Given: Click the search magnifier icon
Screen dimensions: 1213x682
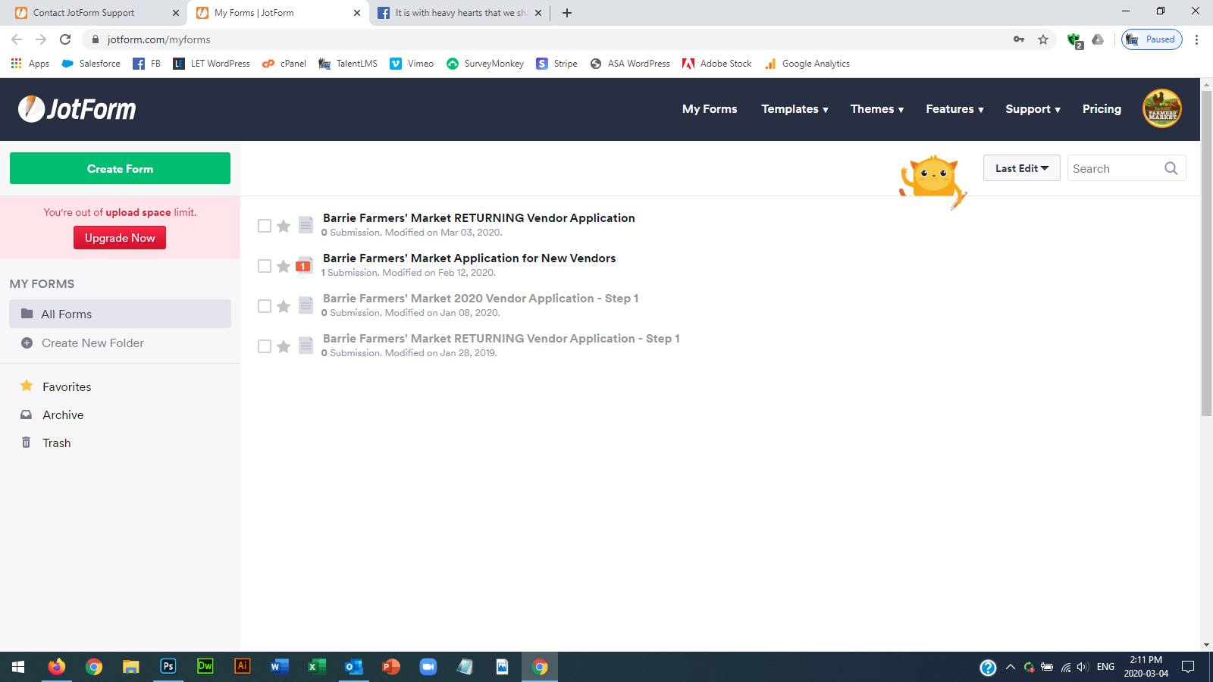Looking at the screenshot, I should click(x=1171, y=167).
